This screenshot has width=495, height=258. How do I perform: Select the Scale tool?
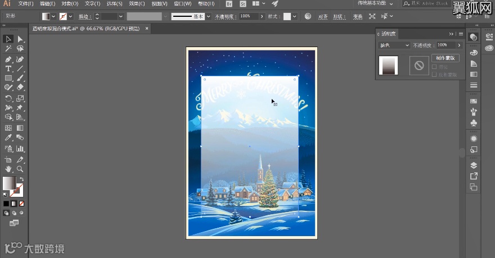click(x=20, y=98)
